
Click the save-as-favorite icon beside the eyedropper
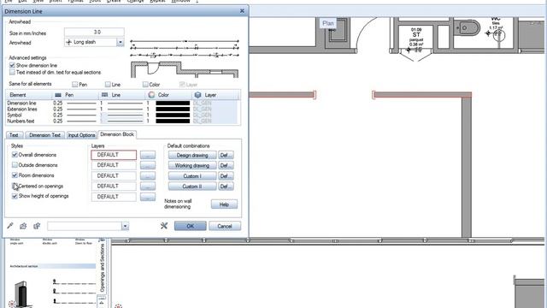pos(23,226)
